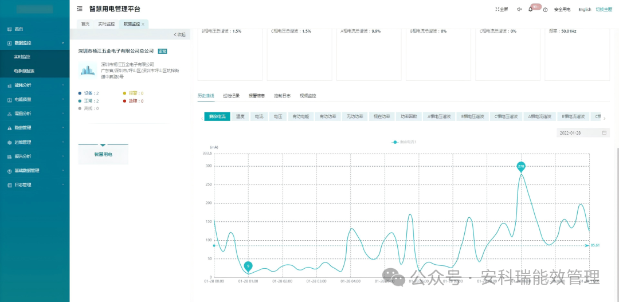Click 安全用电 in the top bar
Viewport: 619px width, 302px height.
[x=562, y=10]
